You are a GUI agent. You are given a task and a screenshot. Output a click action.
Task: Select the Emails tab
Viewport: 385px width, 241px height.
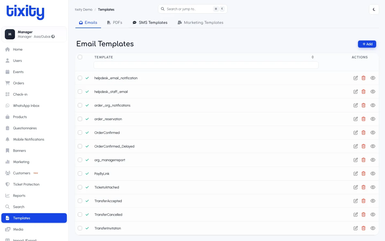pos(88,22)
